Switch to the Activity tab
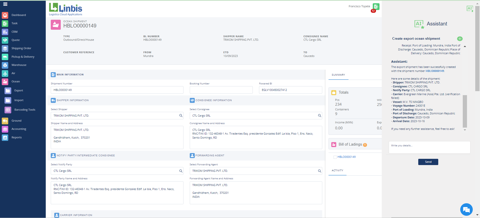480x218 pixels. pos(337,171)
